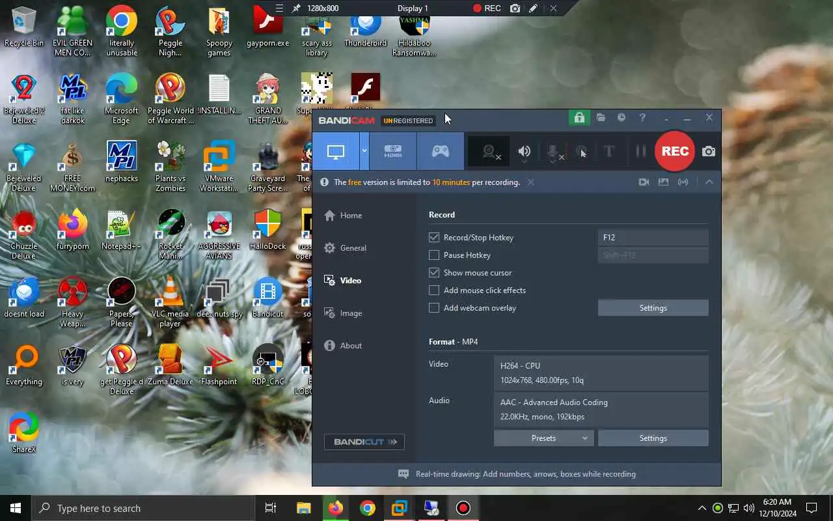Screen dimensions: 833x521
Task: Click the Type here to search box
Action: click(x=143, y=508)
